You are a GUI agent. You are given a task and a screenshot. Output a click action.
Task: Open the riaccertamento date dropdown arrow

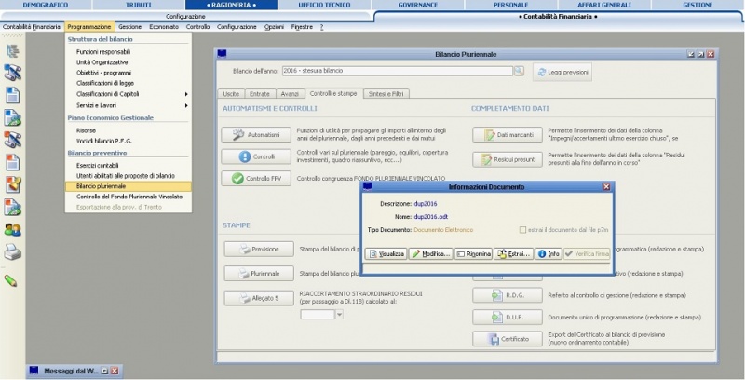tap(339, 315)
